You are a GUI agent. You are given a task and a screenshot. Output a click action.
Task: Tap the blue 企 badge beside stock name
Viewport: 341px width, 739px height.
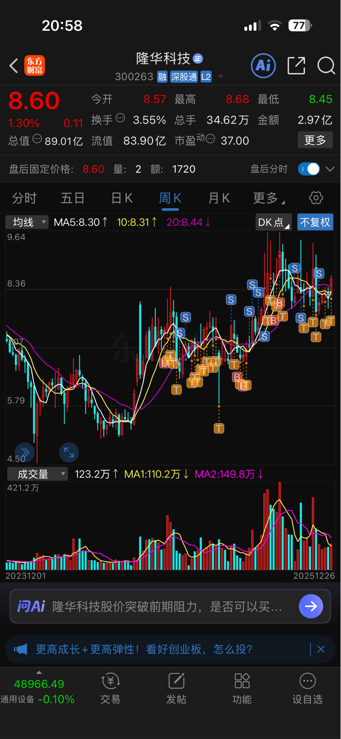(198, 59)
